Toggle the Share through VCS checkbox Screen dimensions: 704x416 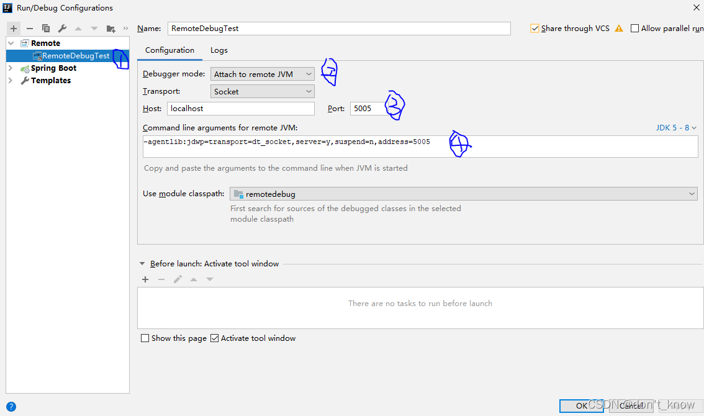click(x=535, y=29)
